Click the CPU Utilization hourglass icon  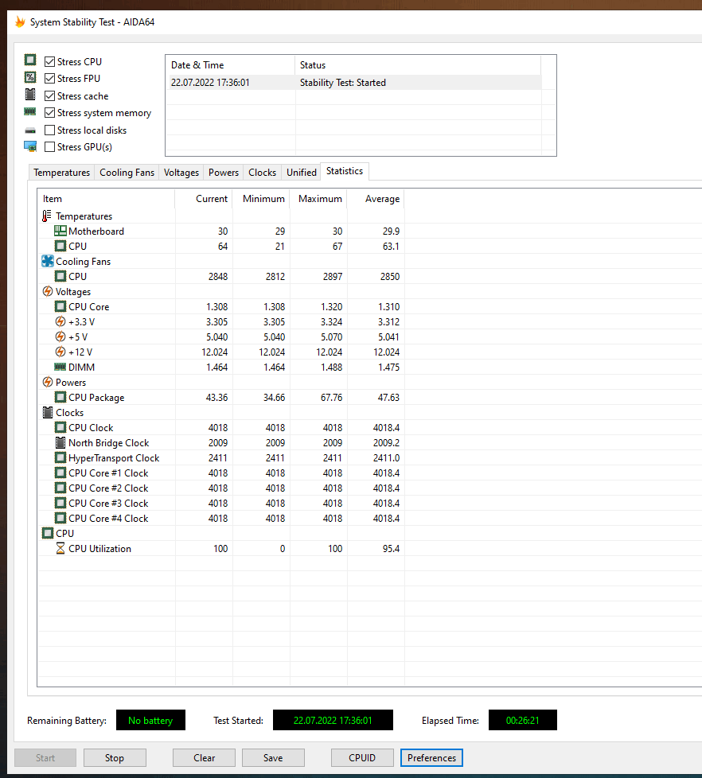click(60, 548)
